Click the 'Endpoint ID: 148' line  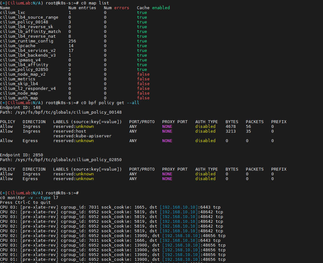pos(20,107)
